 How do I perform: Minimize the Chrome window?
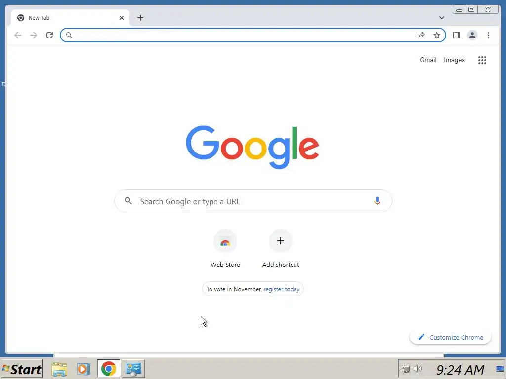pos(459,10)
